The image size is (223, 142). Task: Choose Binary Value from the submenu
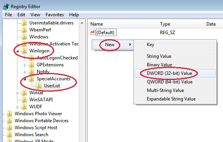(x=175, y=65)
